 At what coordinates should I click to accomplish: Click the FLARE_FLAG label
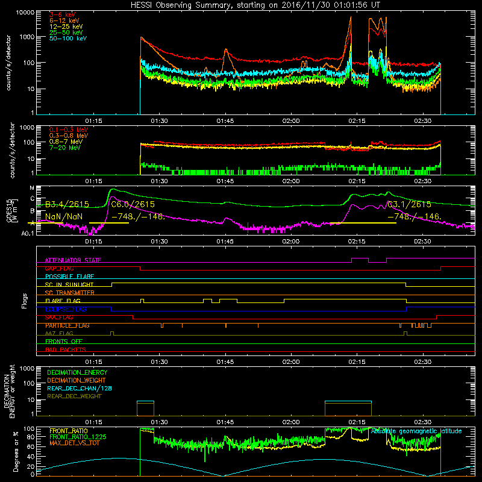pos(63,301)
